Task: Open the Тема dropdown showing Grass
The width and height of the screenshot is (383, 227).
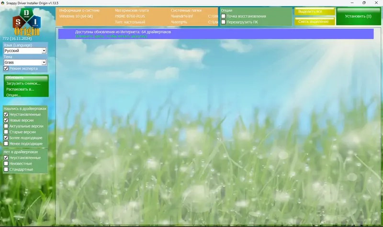Action: pyautogui.click(x=25, y=63)
